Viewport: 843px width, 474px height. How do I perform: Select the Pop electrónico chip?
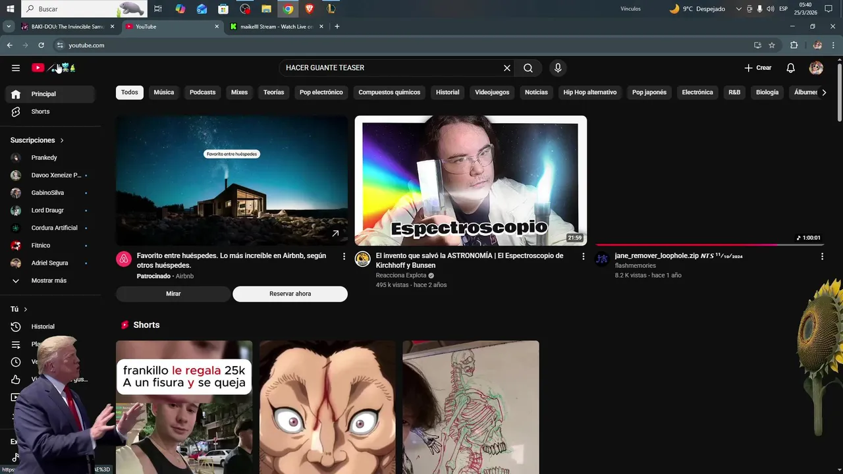(321, 92)
